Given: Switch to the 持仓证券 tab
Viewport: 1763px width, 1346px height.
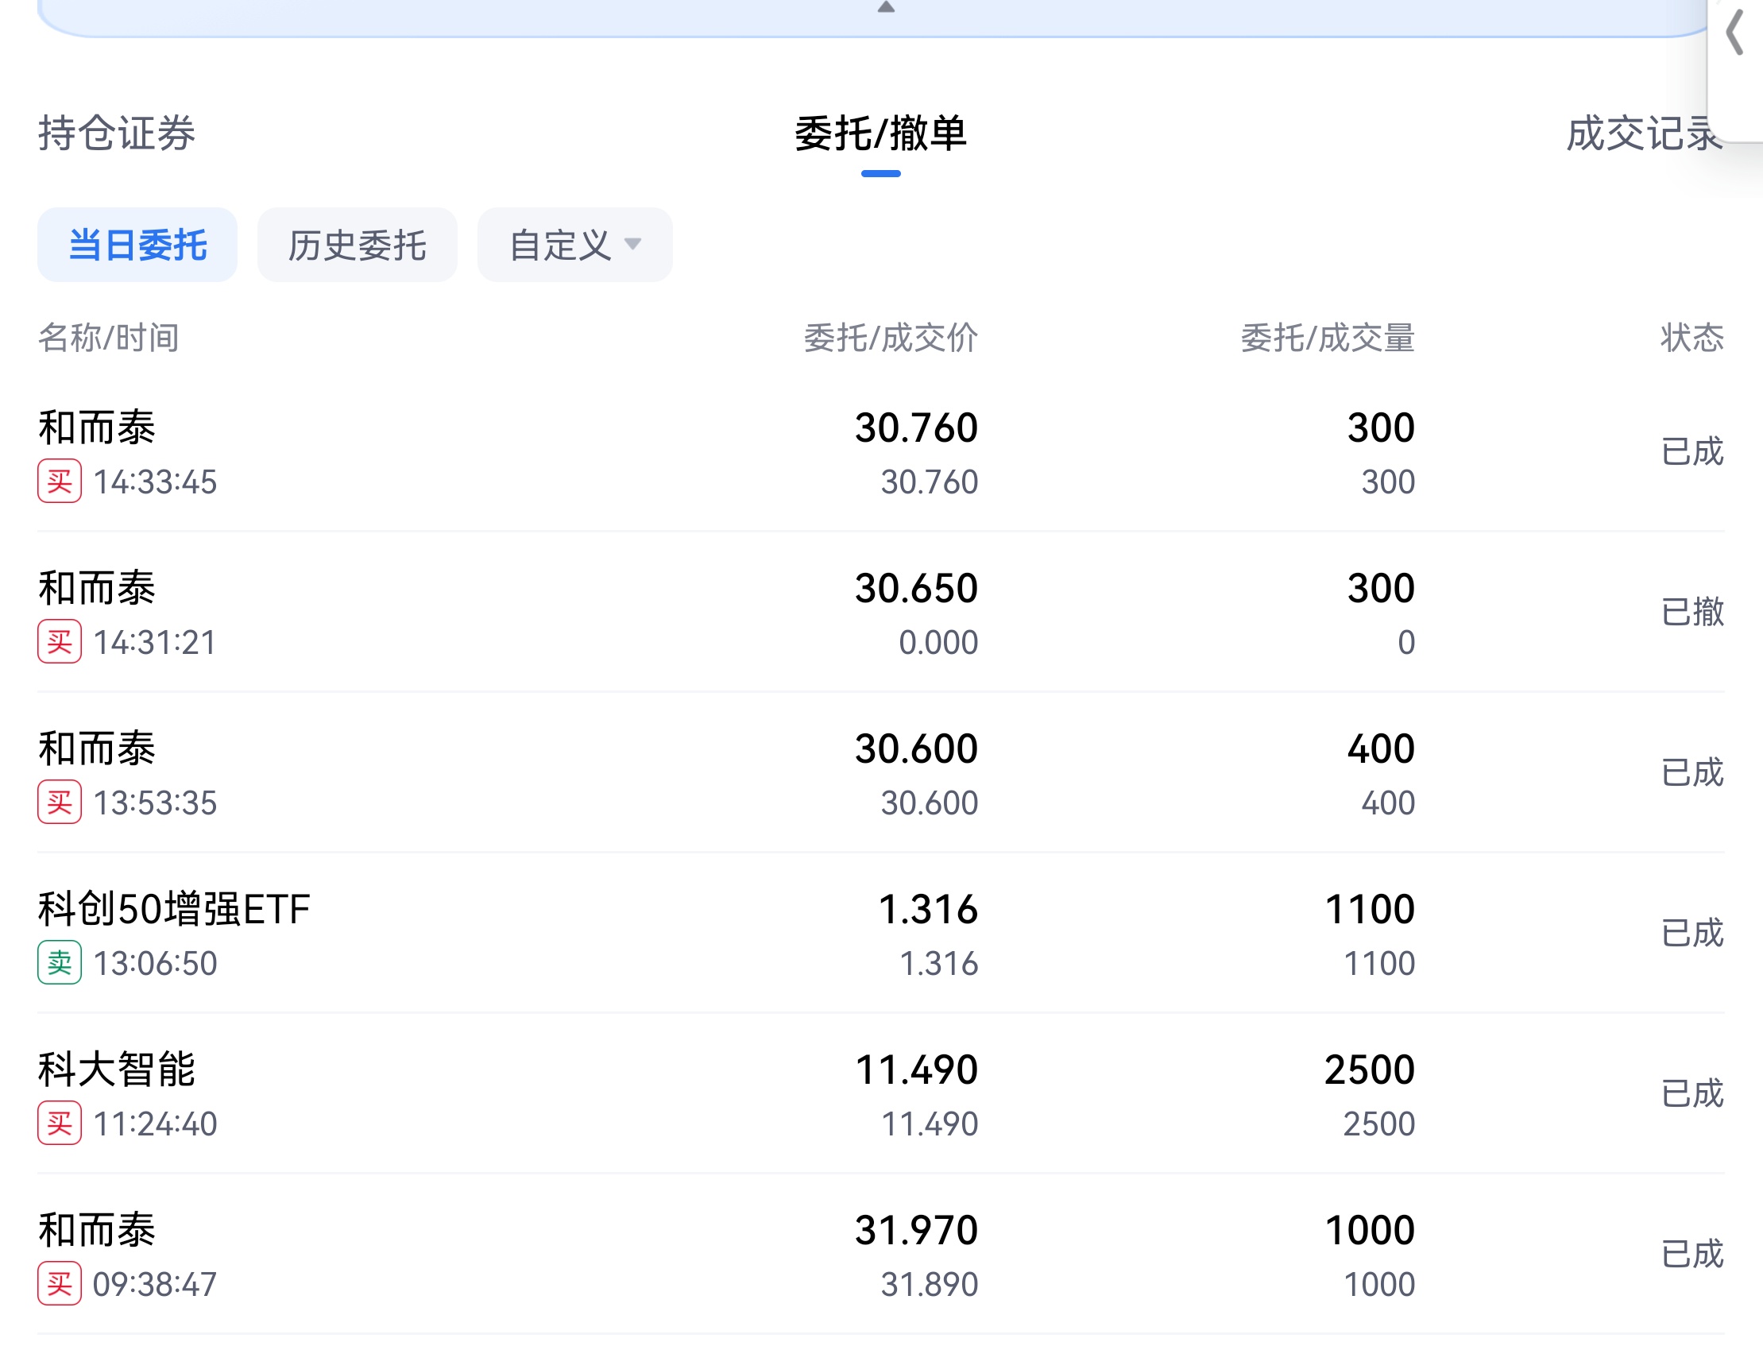Looking at the screenshot, I should (x=117, y=133).
